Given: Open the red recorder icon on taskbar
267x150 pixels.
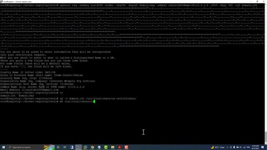Looking at the screenshot, I should [x=126, y=147].
